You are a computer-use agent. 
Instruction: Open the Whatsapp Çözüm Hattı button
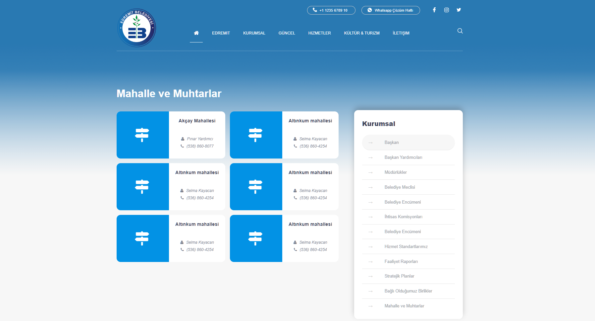tap(390, 10)
